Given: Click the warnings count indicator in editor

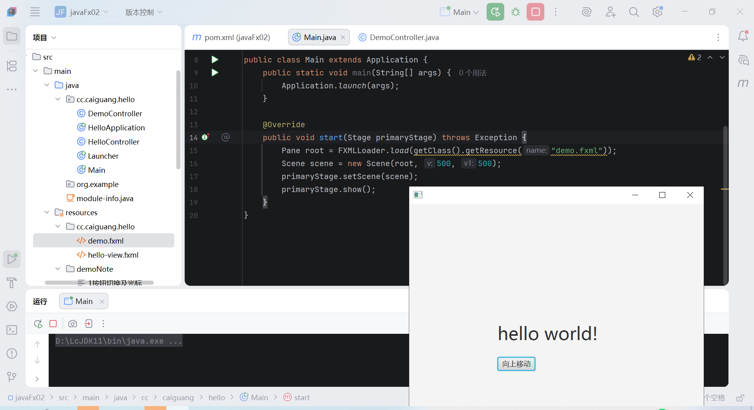Looking at the screenshot, I should [695, 57].
